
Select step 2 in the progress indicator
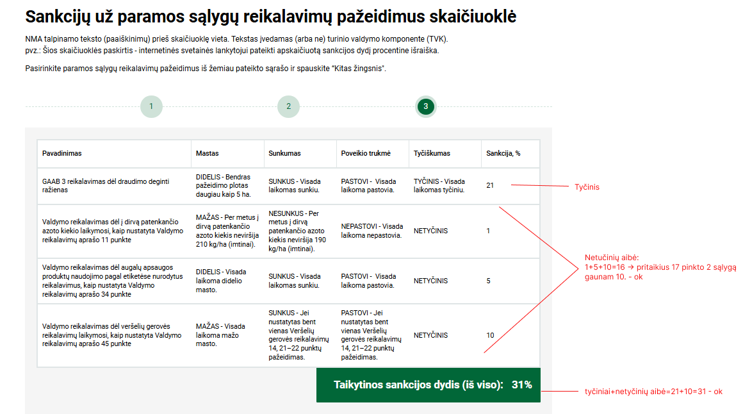tap(288, 106)
